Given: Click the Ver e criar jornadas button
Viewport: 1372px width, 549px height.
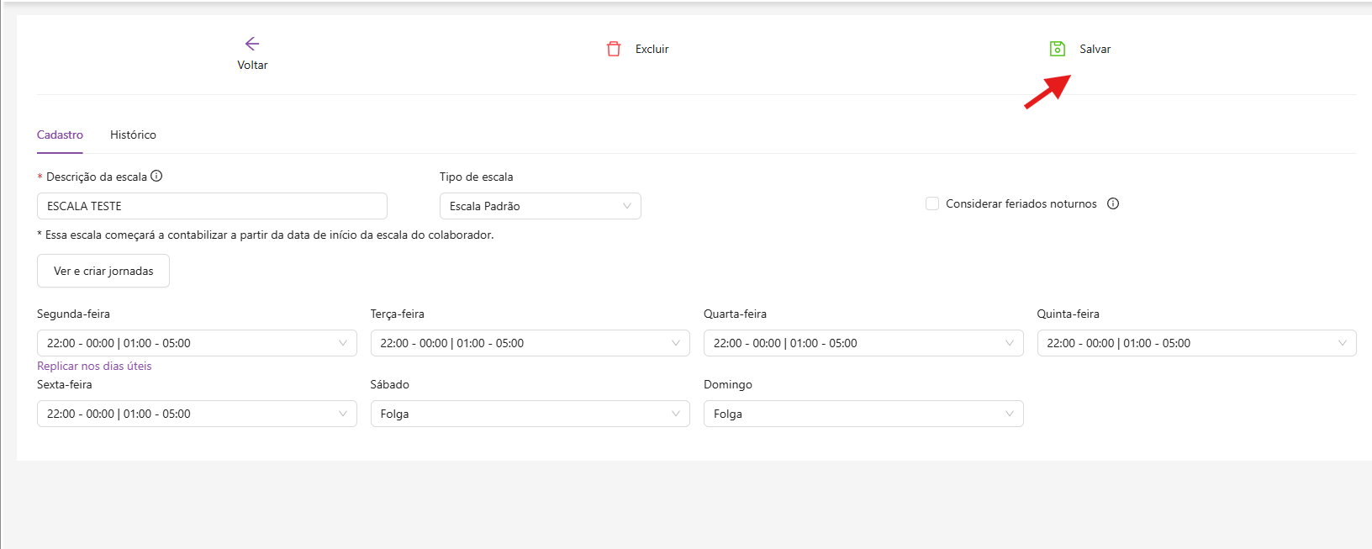Looking at the screenshot, I should pyautogui.click(x=103, y=271).
